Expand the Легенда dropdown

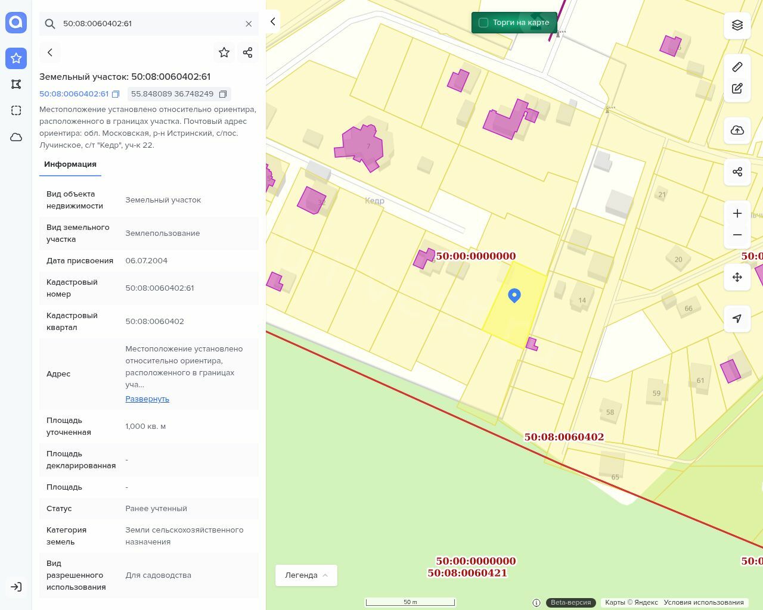306,575
